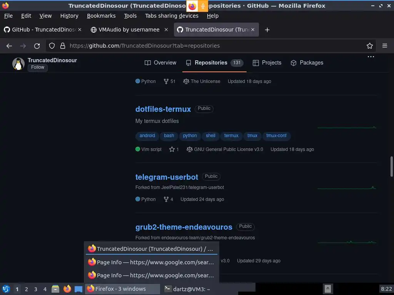Screen dimensions: 394x295
Task: Click the URL address bar
Action: click(211, 46)
